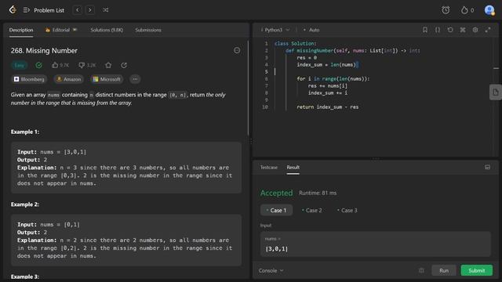The height and width of the screenshot is (282, 502).
Task: Click the '268. Missing Number' title
Action: [x=44, y=51]
